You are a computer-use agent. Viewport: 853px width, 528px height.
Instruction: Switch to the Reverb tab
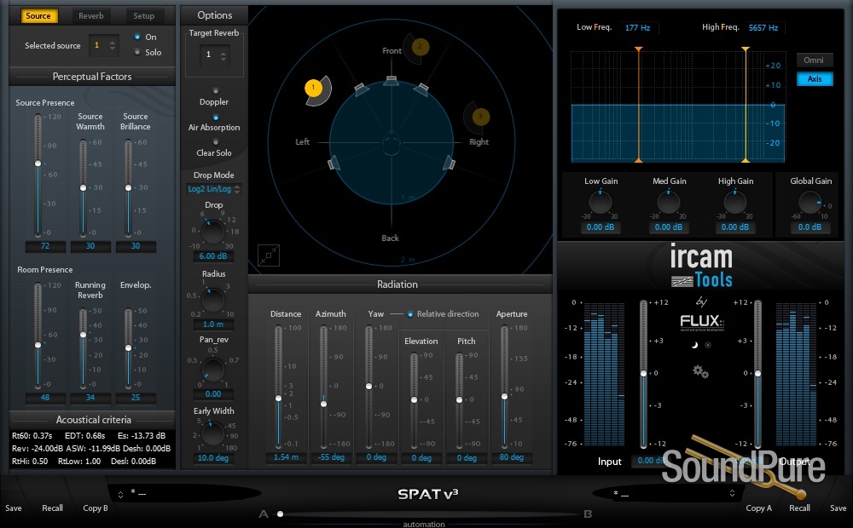91,15
